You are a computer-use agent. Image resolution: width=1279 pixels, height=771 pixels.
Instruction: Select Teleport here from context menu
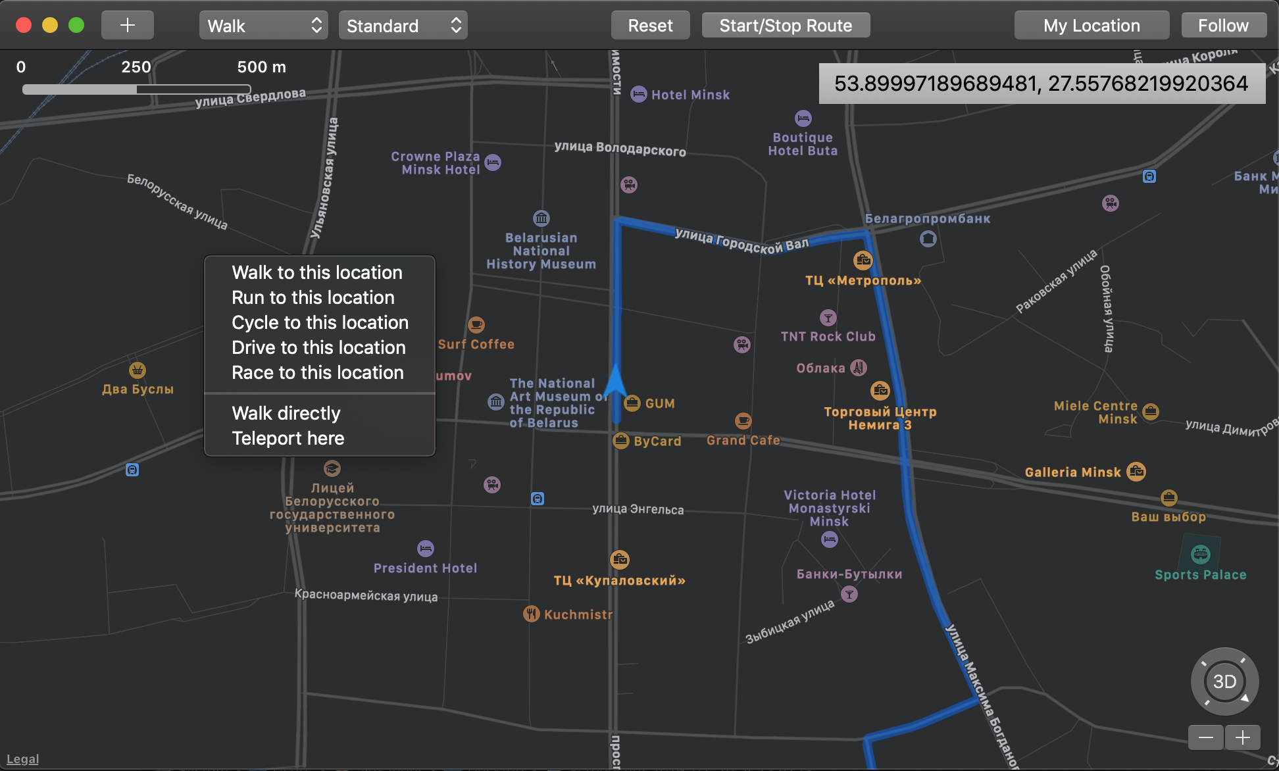[x=288, y=438]
